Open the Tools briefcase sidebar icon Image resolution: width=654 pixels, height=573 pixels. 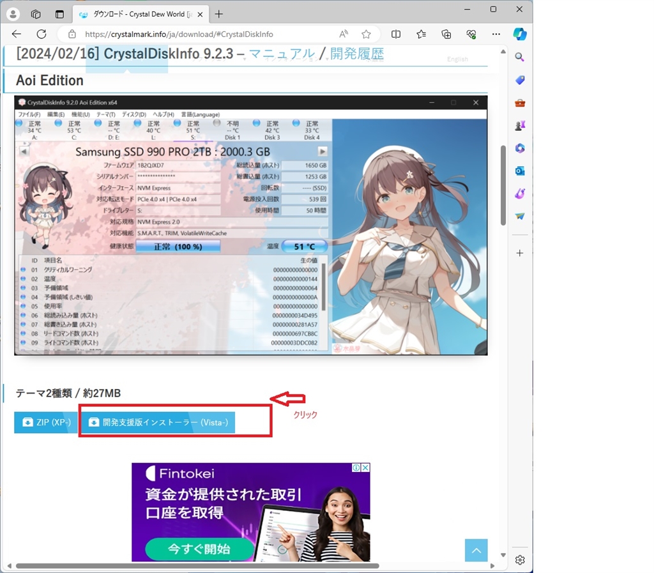click(x=520, y=103)
